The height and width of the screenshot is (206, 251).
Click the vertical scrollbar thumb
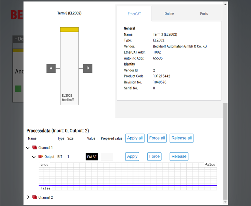pyautogui.click(x=225, y=151)
